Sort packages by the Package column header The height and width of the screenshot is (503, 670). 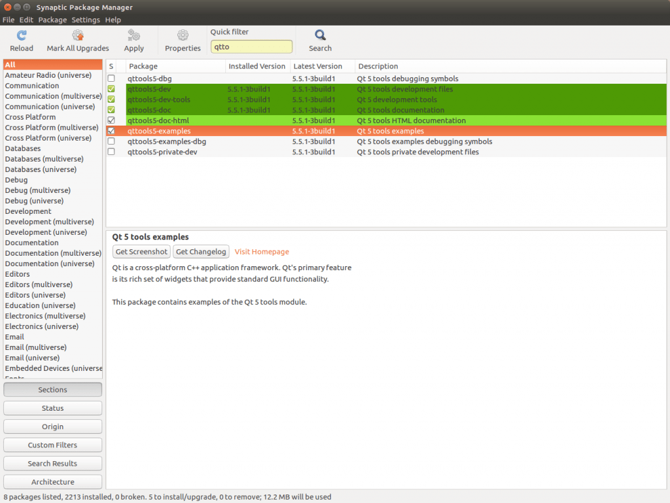(x=144, y=65)
